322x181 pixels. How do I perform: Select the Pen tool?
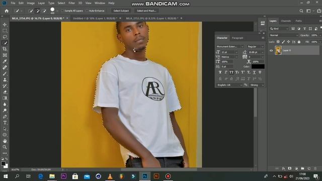coord(5,117)
